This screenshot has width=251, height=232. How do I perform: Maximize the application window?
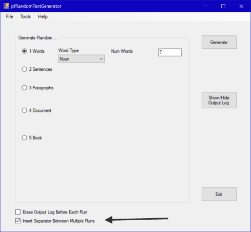(x=223, y=6)
